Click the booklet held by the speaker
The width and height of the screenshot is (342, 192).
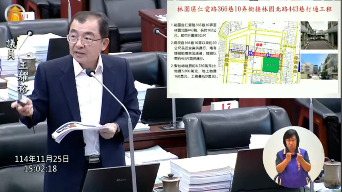click(80, 130)
